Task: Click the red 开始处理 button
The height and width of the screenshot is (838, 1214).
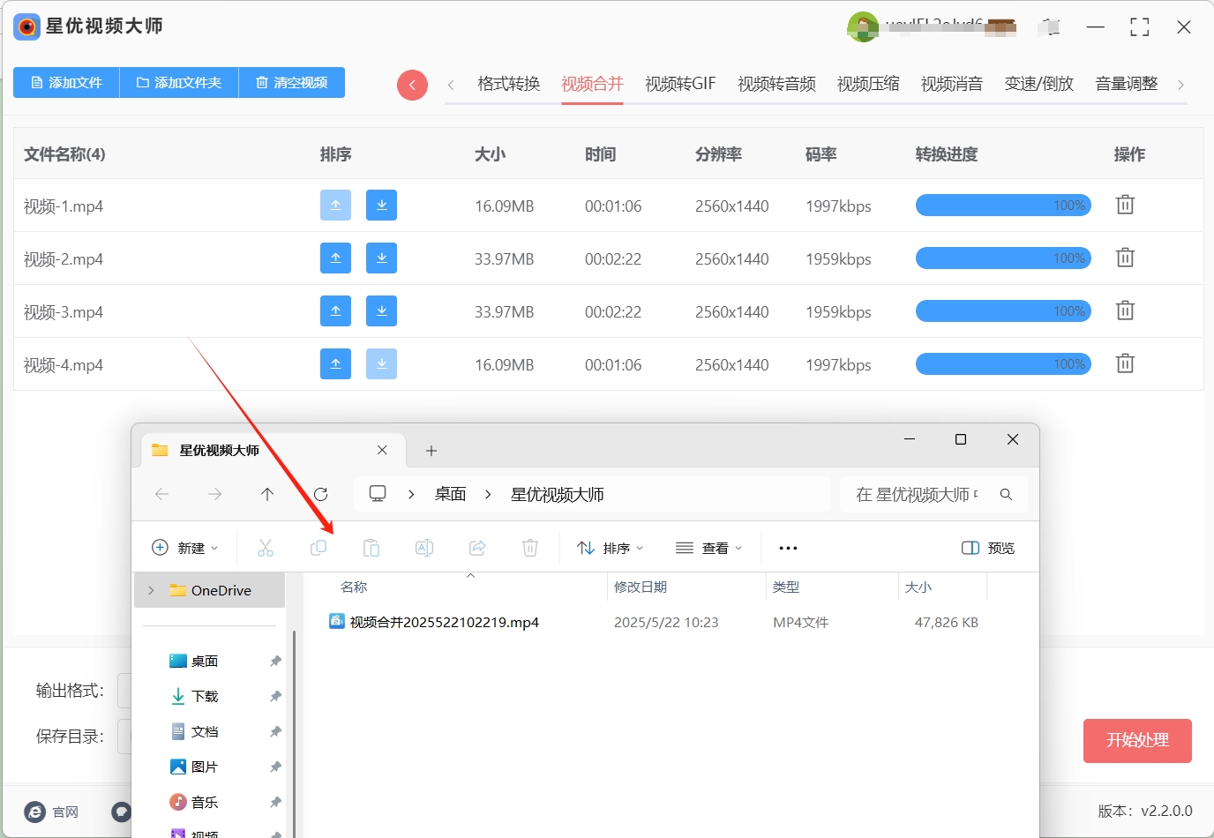Action: 1137,740
